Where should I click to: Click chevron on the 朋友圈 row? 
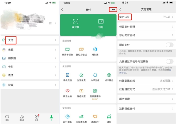[x=55, y=58]
